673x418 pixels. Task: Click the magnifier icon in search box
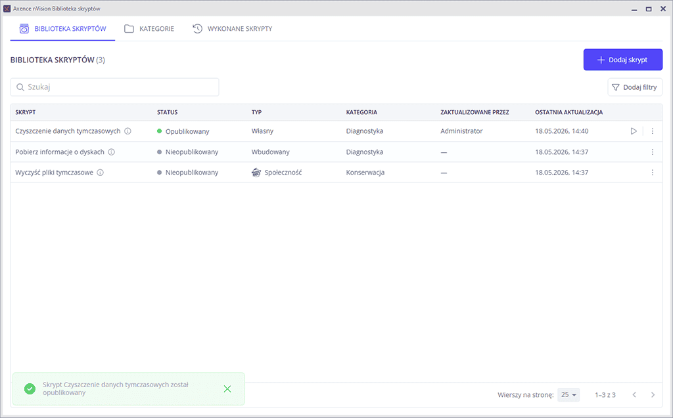coord(20,87)
